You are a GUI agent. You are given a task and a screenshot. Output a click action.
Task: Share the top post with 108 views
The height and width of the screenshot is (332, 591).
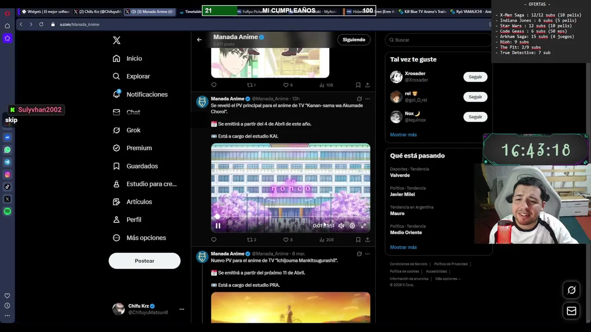click(368, 85)
